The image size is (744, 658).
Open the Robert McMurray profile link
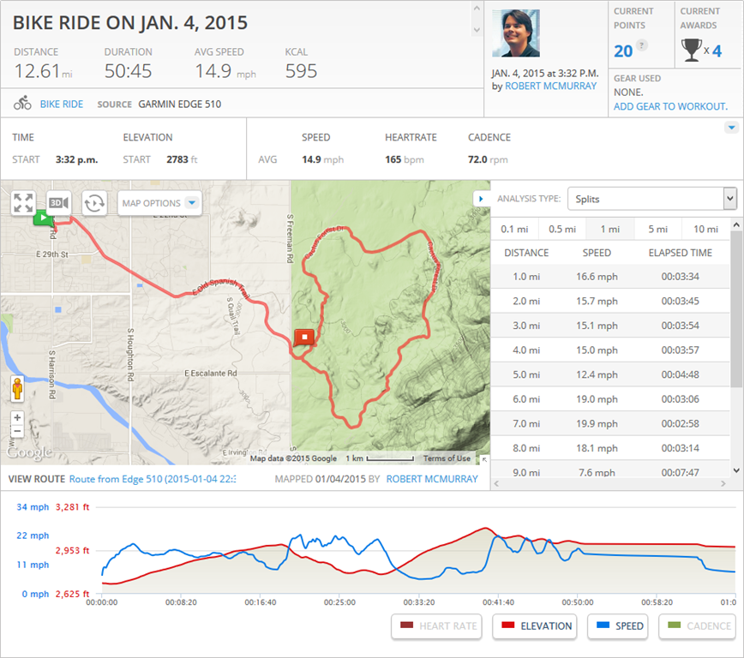(x=550, y=86)
